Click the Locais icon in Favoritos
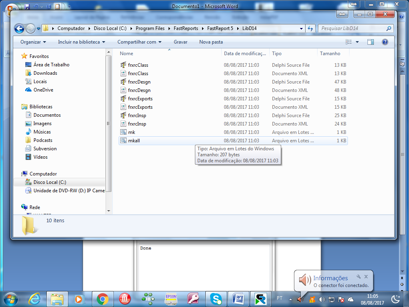The height and width of the screenshot is (307, 409). tap(28, 81)
